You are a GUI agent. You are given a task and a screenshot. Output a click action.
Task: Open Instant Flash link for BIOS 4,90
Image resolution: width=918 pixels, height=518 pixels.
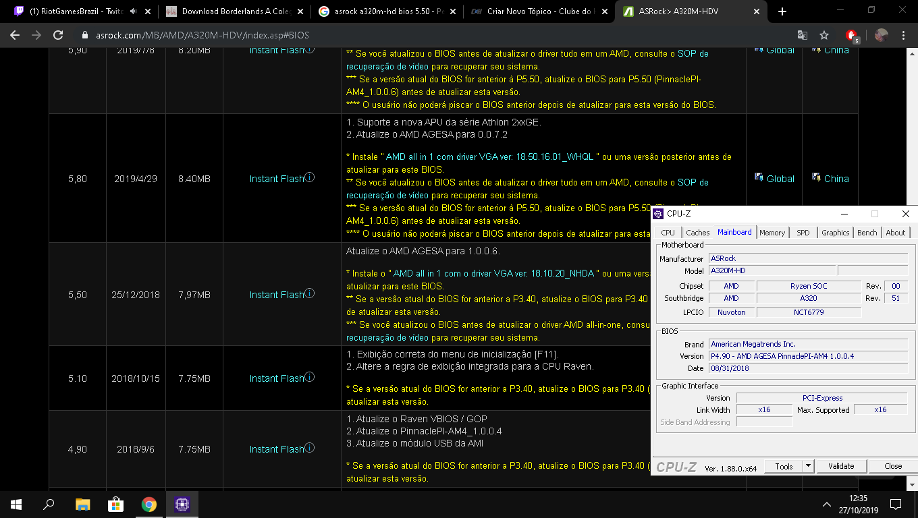[x=277, y=449]
